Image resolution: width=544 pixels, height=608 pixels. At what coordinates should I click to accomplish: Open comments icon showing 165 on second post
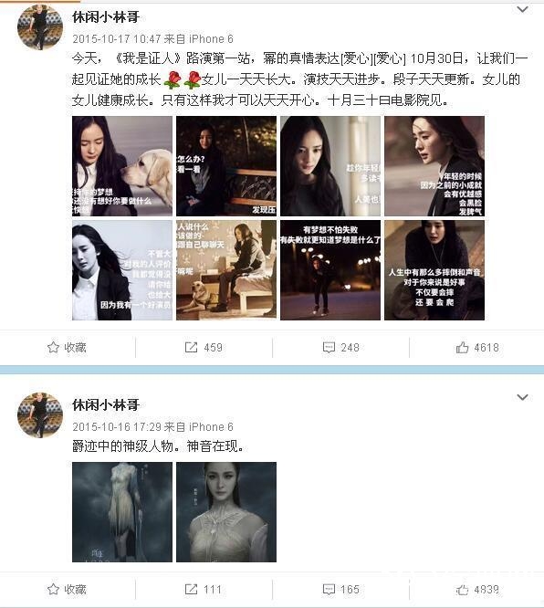click(329, 590)
